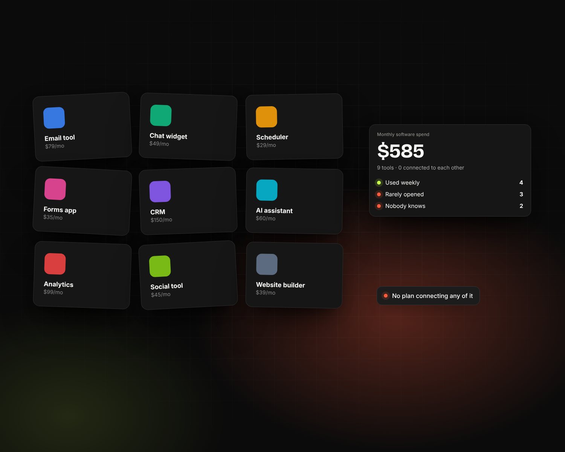This screenshot has width=565, height=452.
Task: Click the $585 monthly spend total
Action: [401, 151]
